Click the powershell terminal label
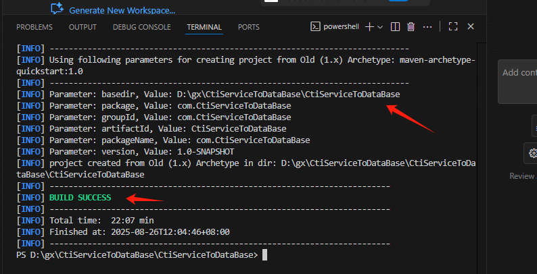The width and height of the screenshot is (537, 274). tap(342, 27)
